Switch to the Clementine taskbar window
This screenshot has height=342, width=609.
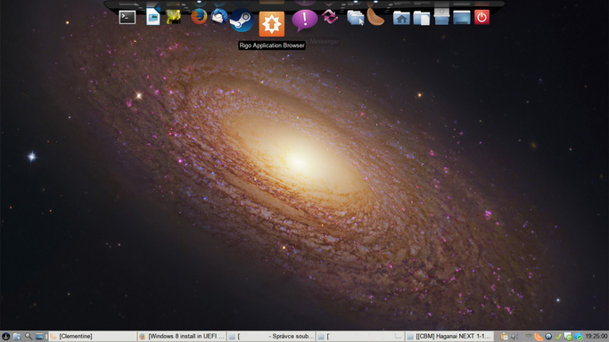tap(93, 336)
